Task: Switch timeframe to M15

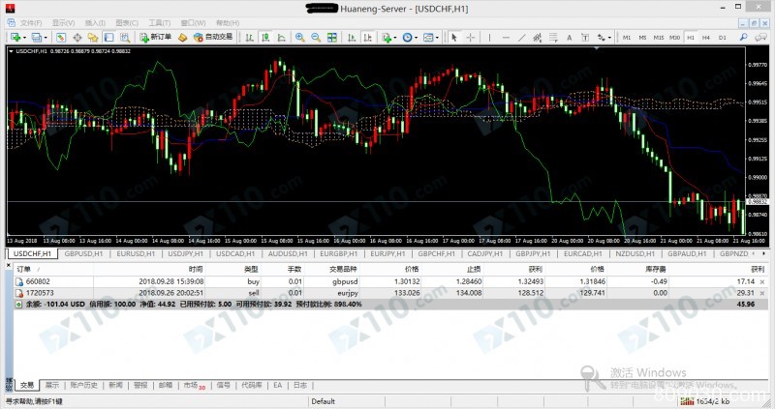Action: 659,38
